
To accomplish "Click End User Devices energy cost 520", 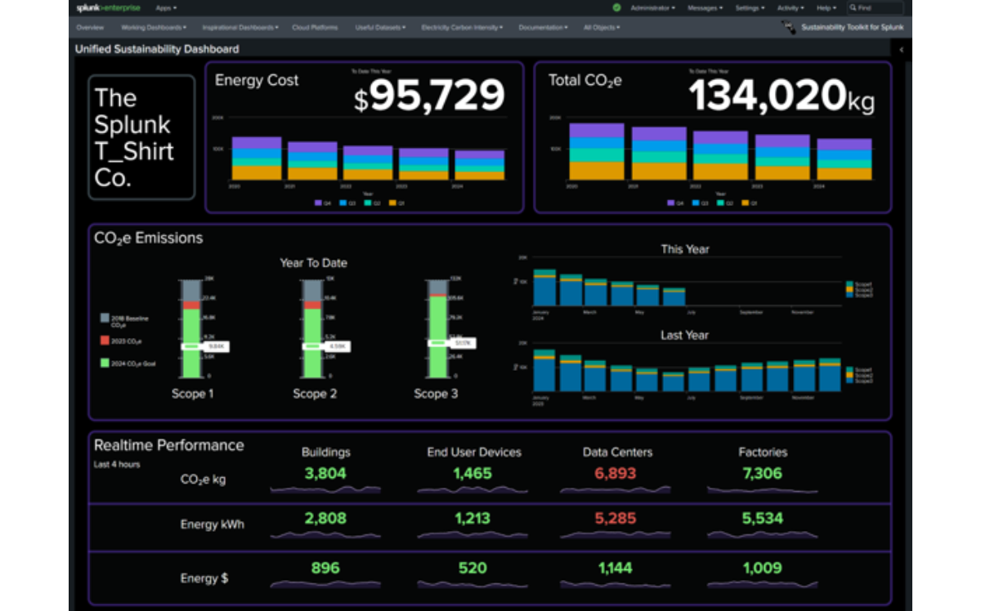I will pyautogui.click(x=473, y=568).
